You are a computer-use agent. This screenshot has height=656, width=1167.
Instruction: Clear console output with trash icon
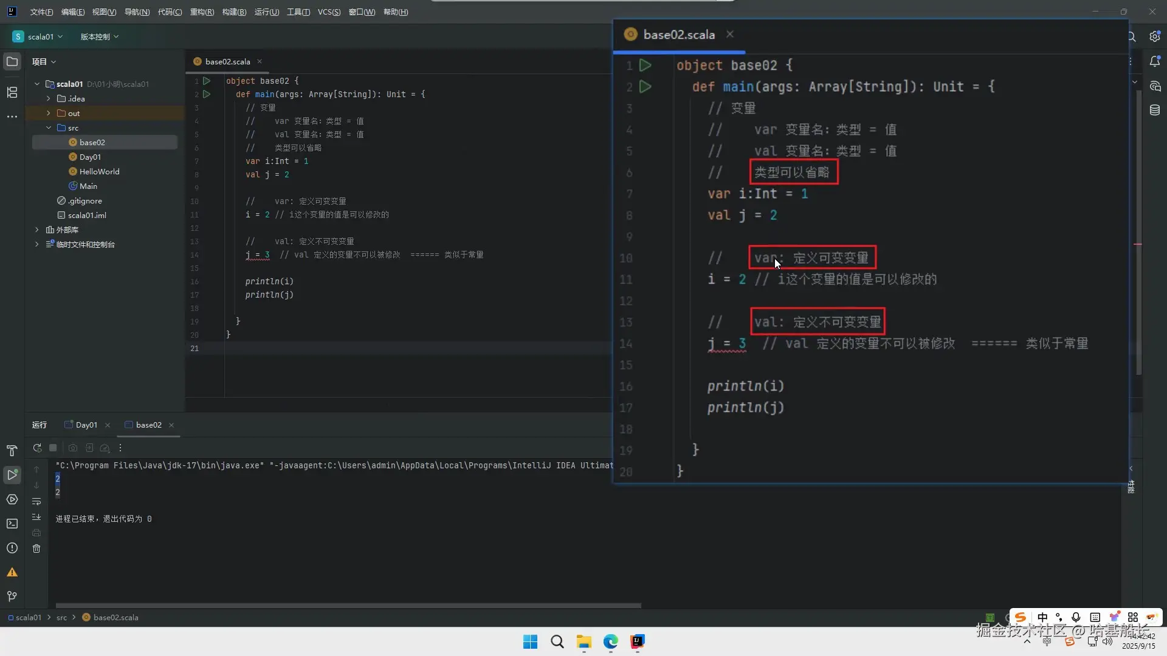click(x=36, y=548)
